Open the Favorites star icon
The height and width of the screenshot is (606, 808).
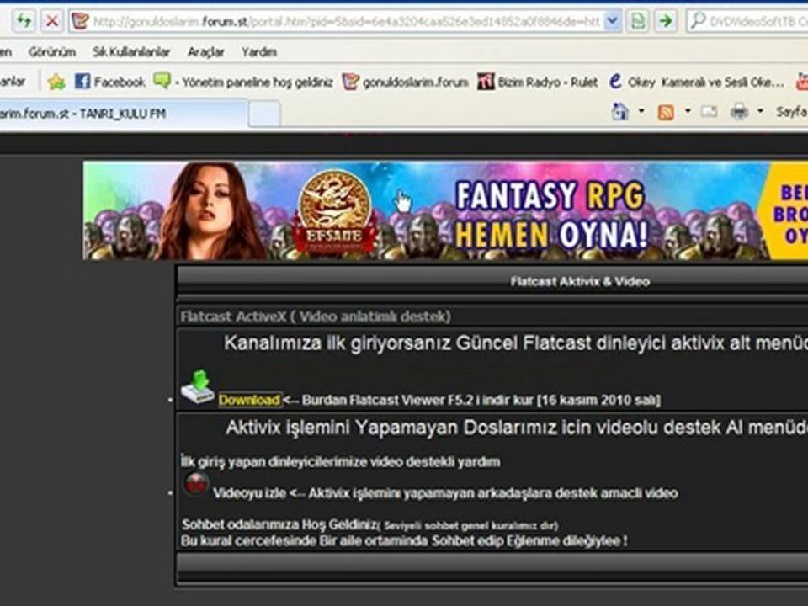[x=56, y=82]
